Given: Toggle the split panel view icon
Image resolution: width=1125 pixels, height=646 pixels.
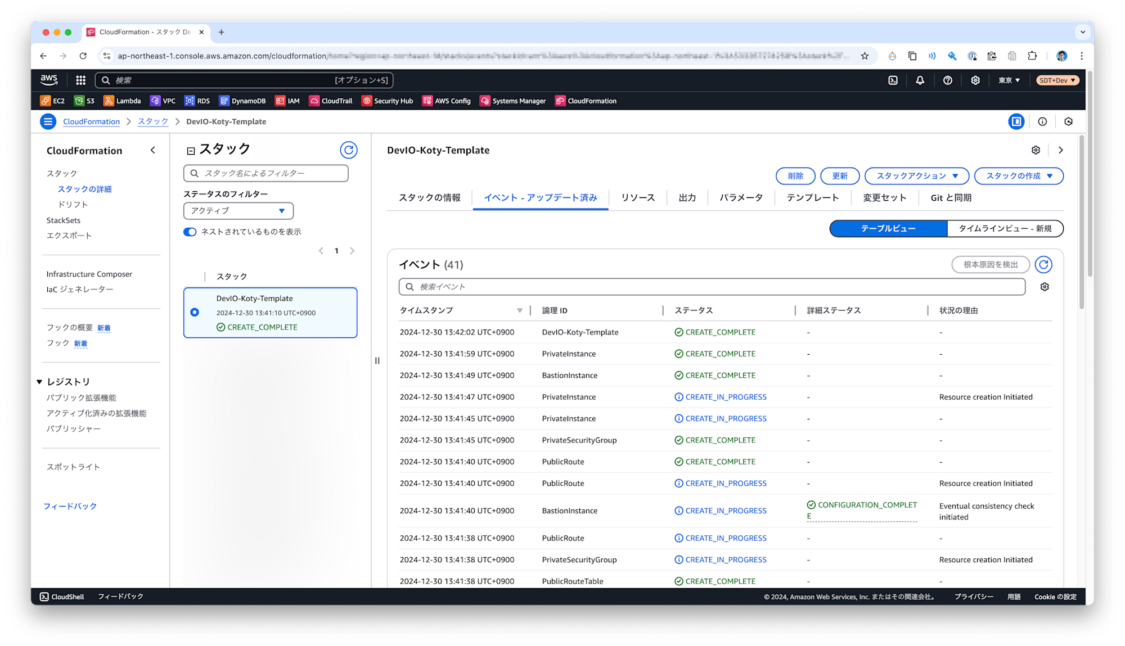Looking at the screenshot, I should (1016, 121).
